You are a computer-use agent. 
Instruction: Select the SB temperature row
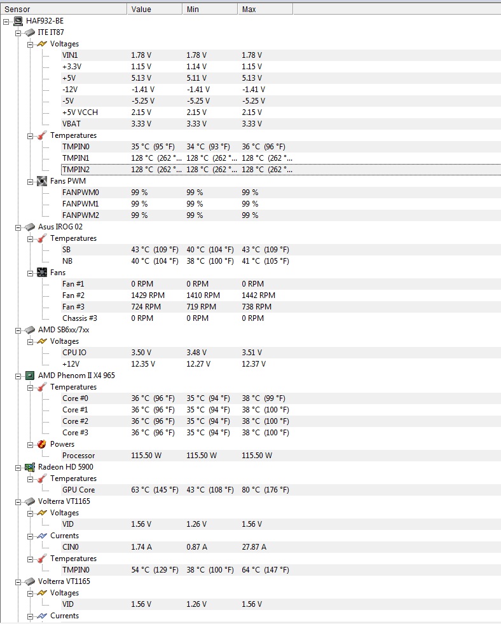(281, 250)
